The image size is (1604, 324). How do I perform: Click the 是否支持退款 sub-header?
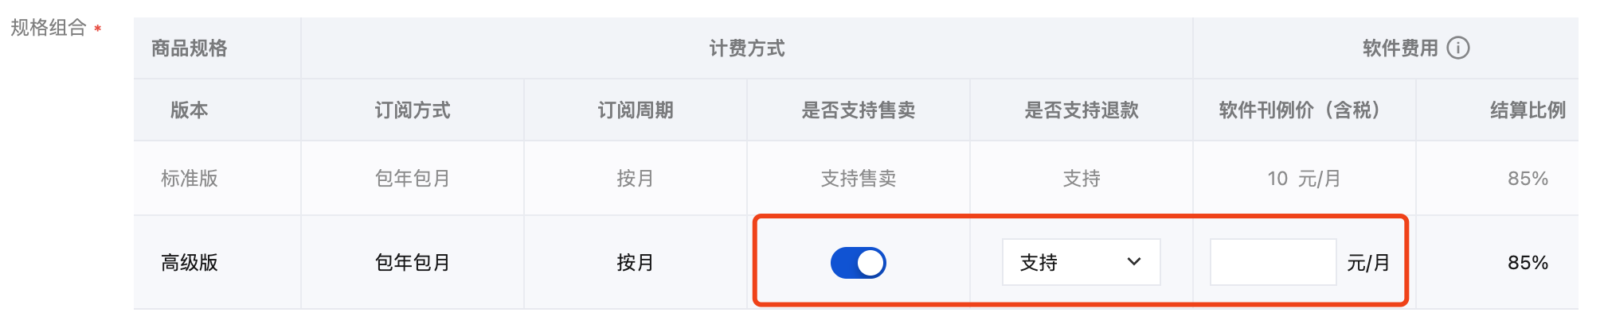pos(1081,110)
